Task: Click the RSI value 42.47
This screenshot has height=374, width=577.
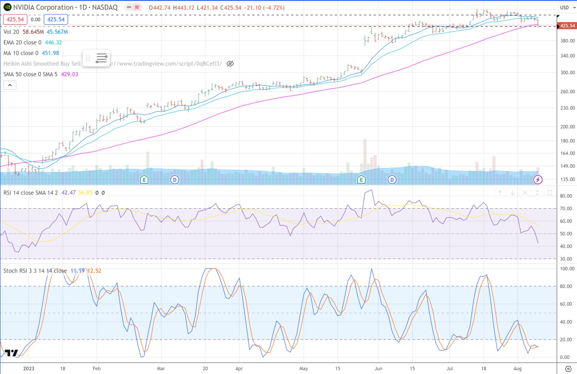Action: coord(68,193)
